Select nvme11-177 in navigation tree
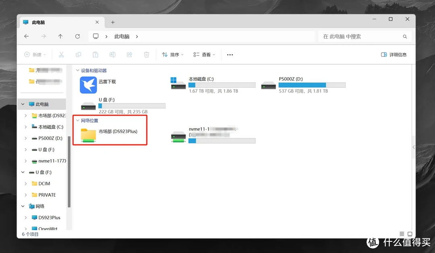Image resolution: width=435 pixels, height=253 pixels. [49, 161]
